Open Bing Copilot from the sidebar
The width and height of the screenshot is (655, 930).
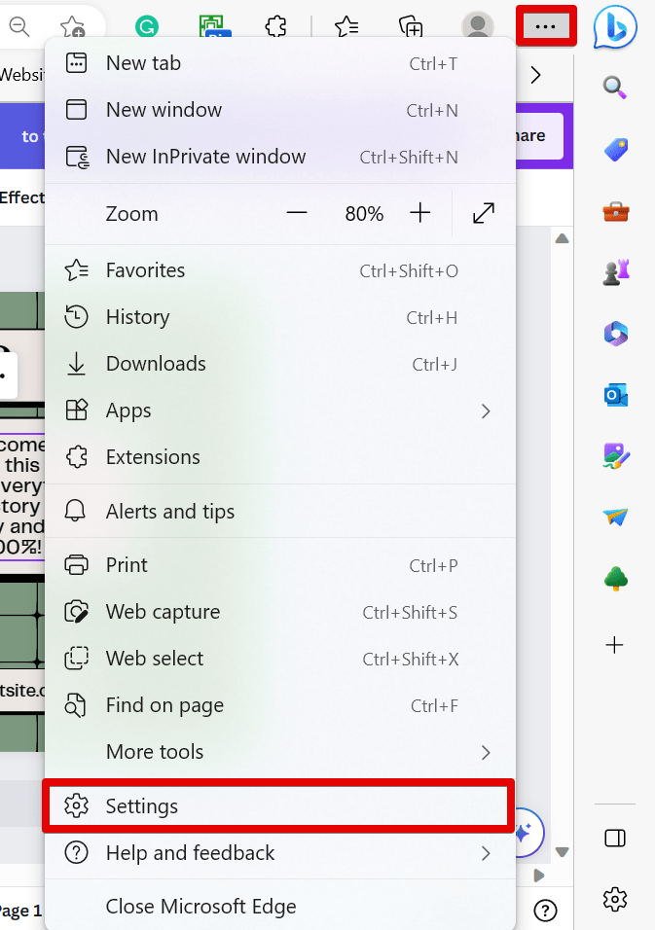pyautogui.click(x=615, y=27)
